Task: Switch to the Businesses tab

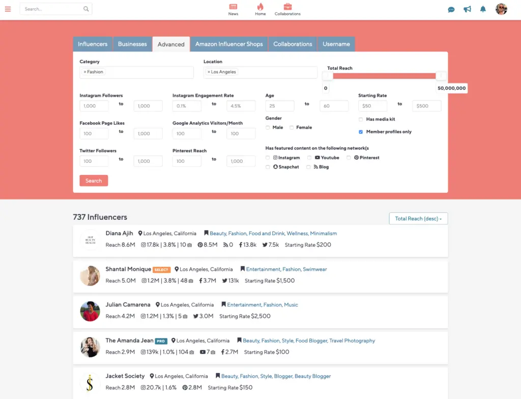Action: tap(132, 44)
